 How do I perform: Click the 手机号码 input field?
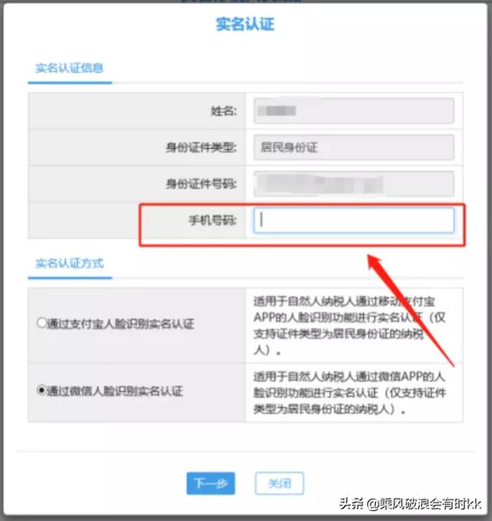tap(354, 220)
